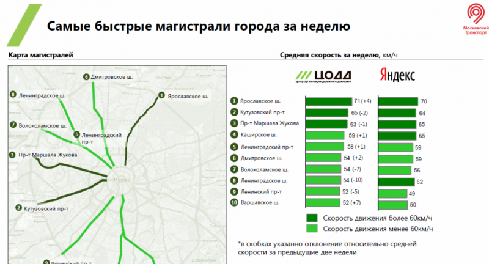The height and width of the screenshot is (264, 489).
Task: Click the value '63 (-1)' for Пр-т Маршала Жукова
Action: [359, 124]
